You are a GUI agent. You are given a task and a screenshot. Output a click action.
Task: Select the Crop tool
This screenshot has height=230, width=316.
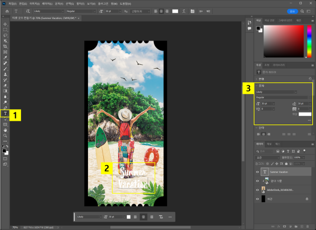pos(5,46)
